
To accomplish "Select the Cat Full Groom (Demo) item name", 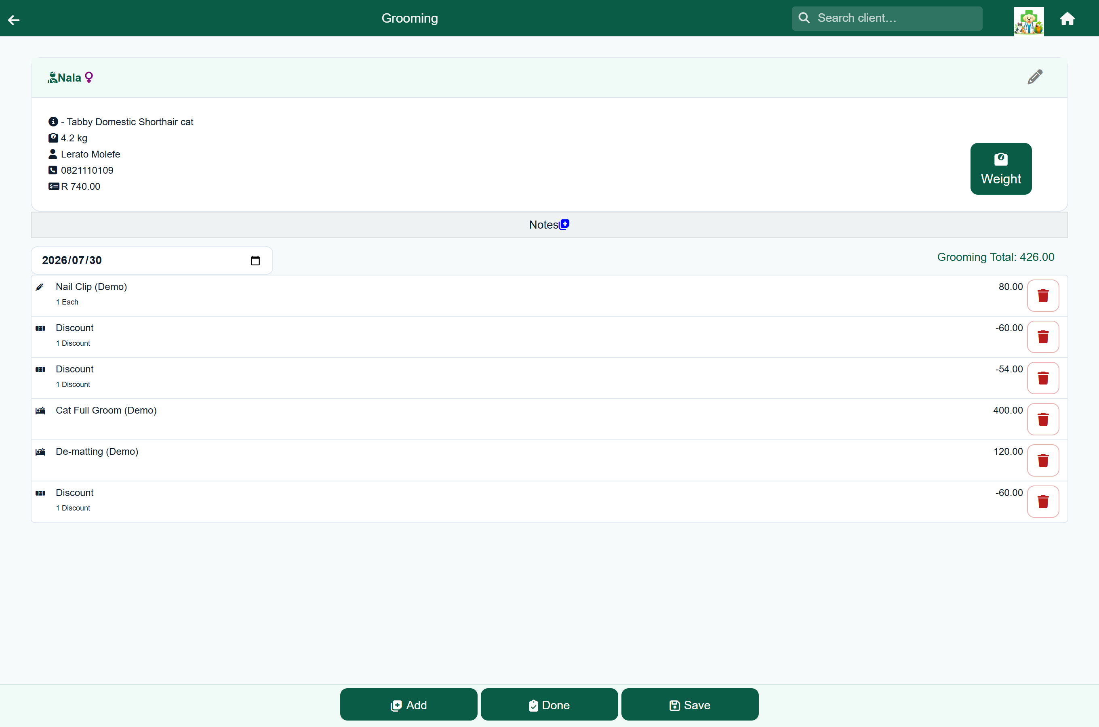I will point(106,410).
